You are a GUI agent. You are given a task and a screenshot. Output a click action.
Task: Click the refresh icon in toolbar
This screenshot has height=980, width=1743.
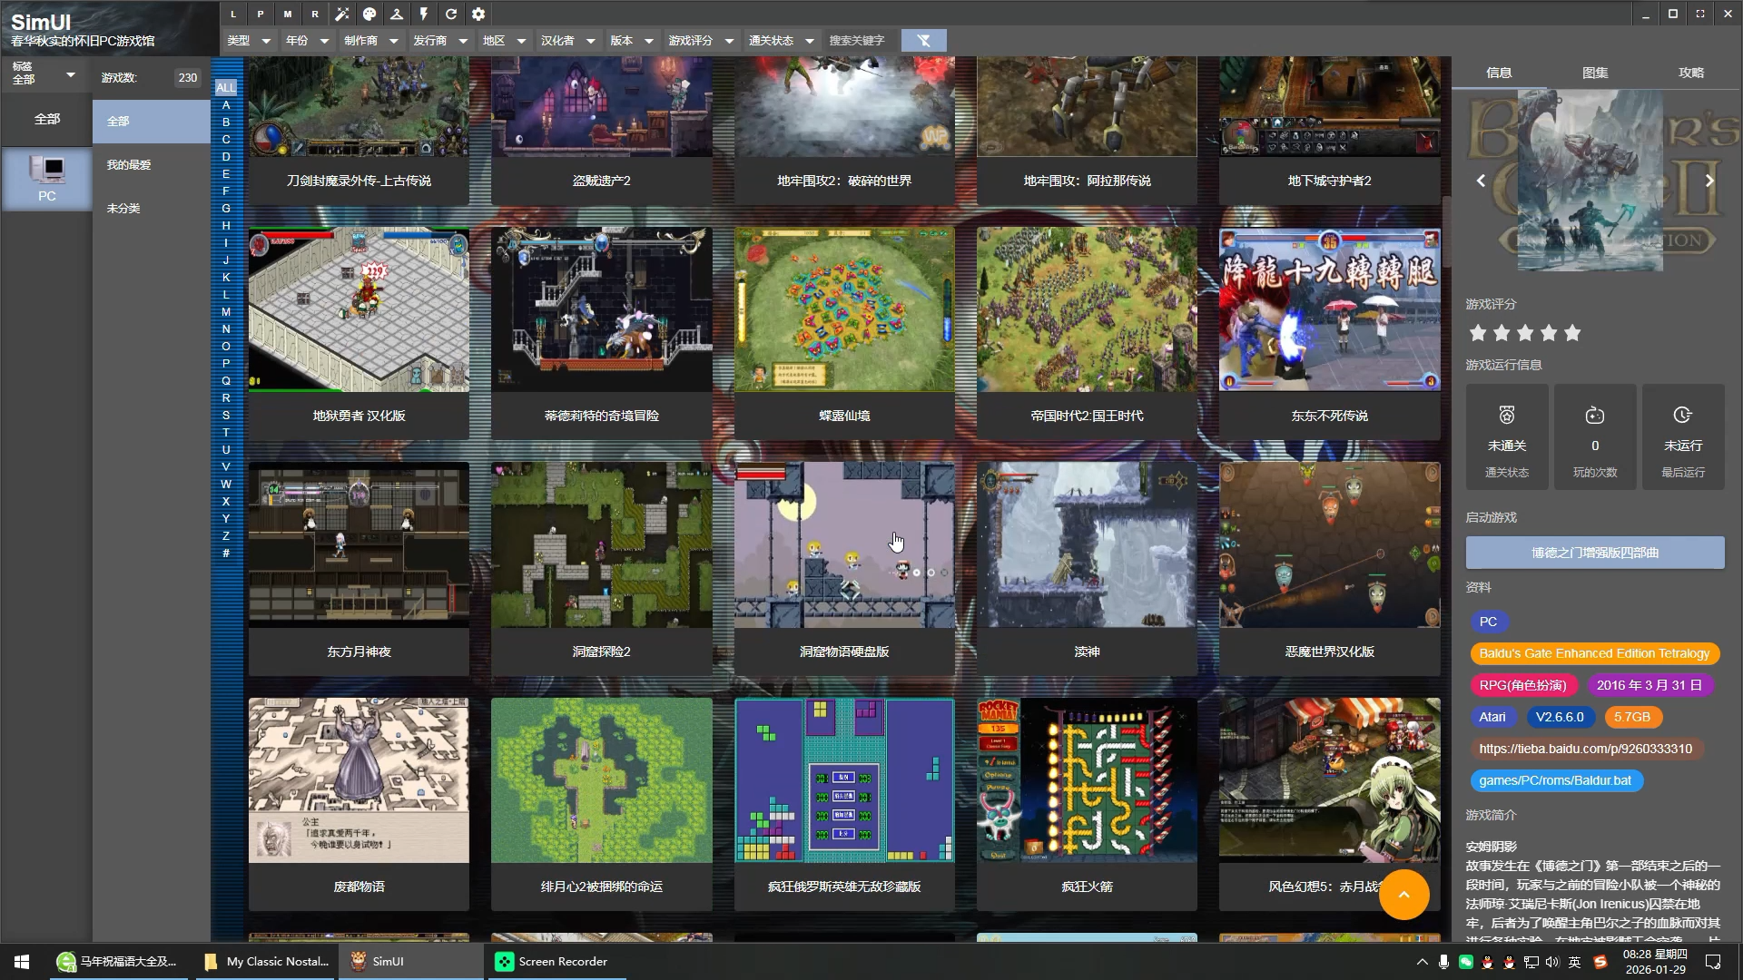point(451,14)
